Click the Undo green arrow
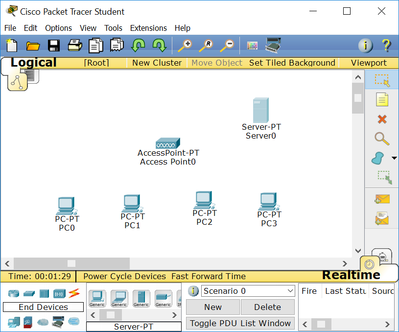This screenshot has height=332, width=399. (x=138, y=46)
